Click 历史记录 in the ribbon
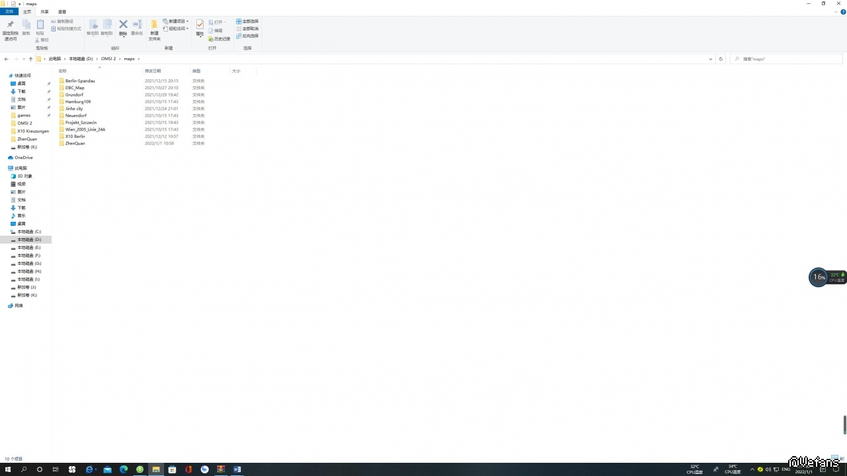Viewport: 847px width, 476px height. click(x=220, y=39)
